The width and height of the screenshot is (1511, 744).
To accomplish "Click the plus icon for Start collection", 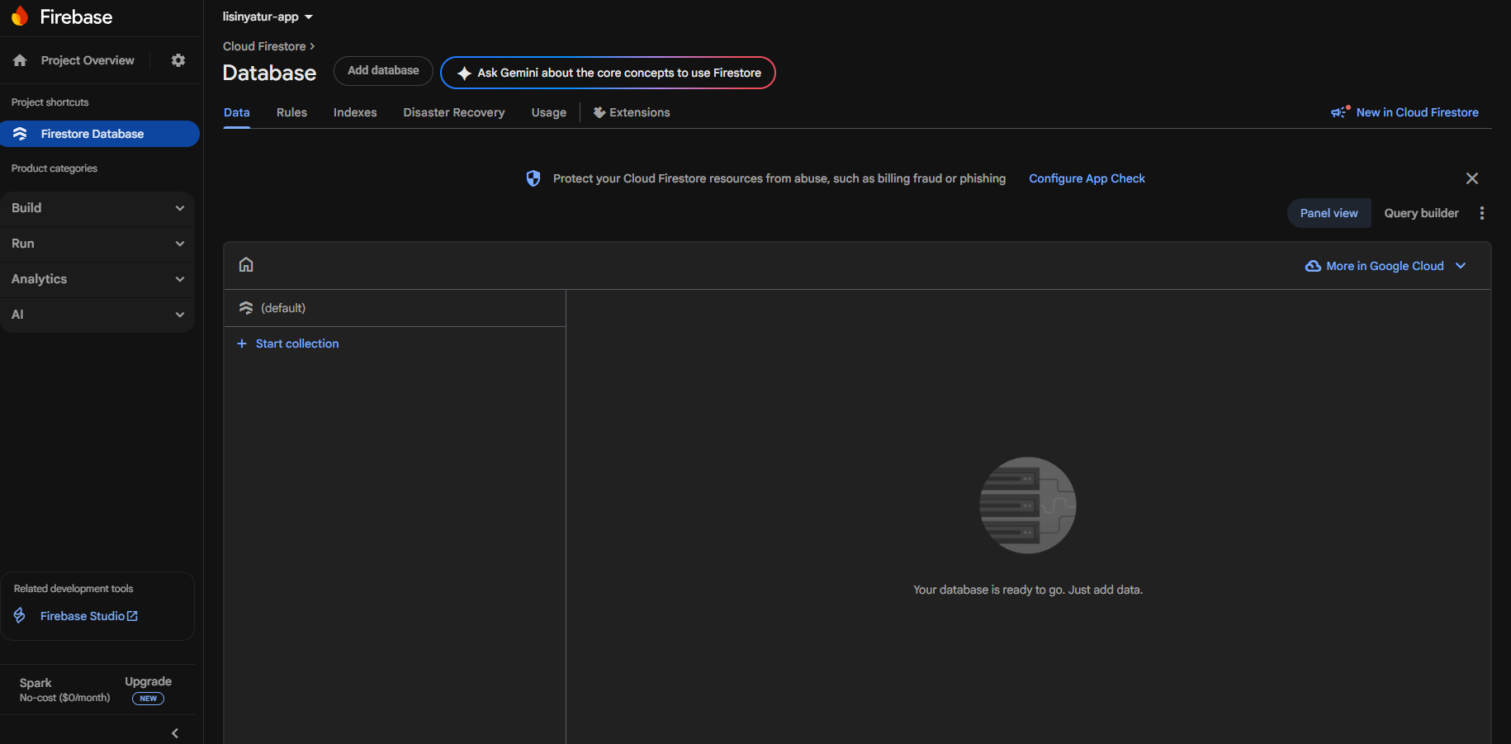I will tap(242, 344).
